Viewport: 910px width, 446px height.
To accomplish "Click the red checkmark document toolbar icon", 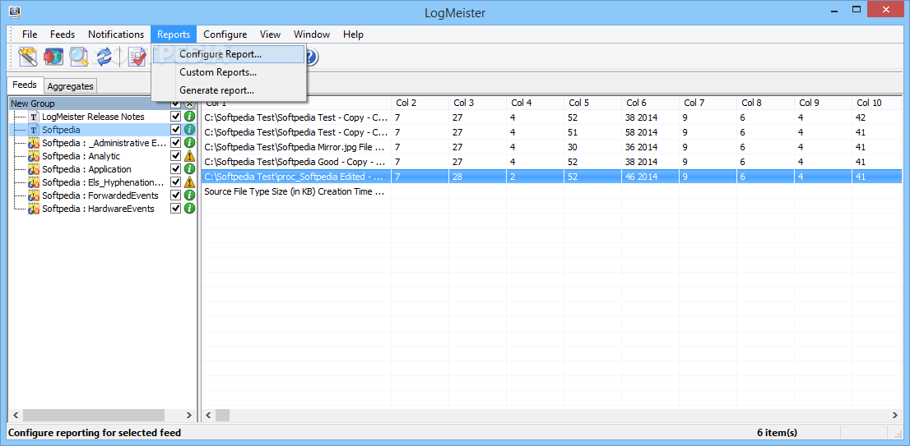I will 137,57.
